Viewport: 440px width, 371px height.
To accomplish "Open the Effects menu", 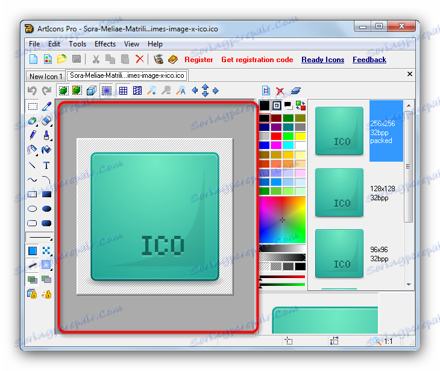I will coord(105,44).
